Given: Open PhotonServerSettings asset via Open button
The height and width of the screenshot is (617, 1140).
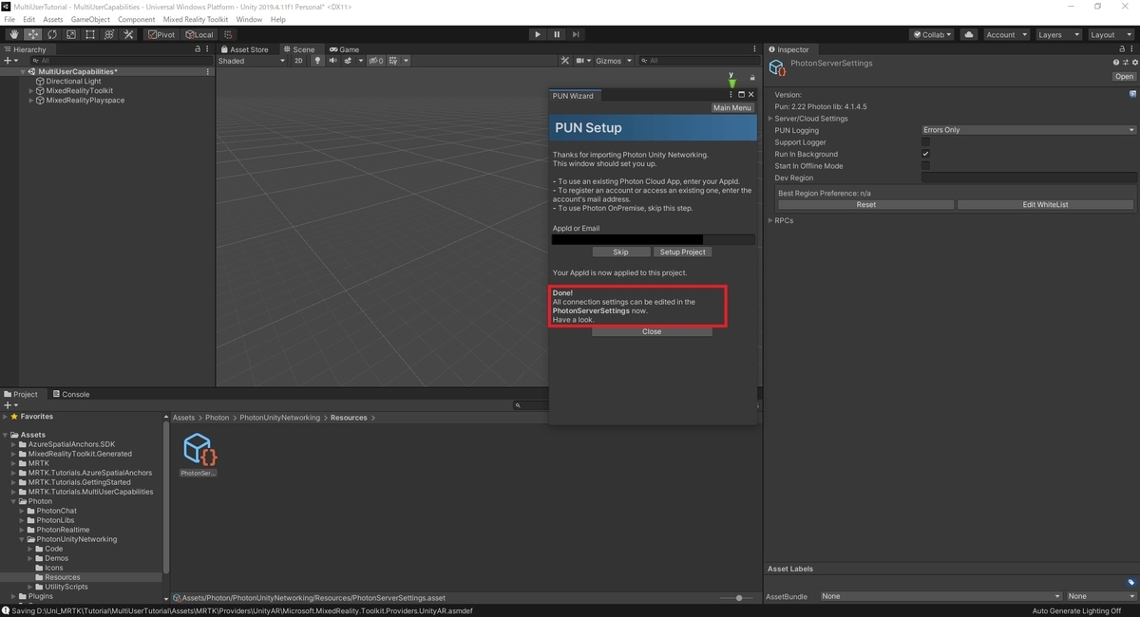Looking at the screenshot, I should (1124, 77).
